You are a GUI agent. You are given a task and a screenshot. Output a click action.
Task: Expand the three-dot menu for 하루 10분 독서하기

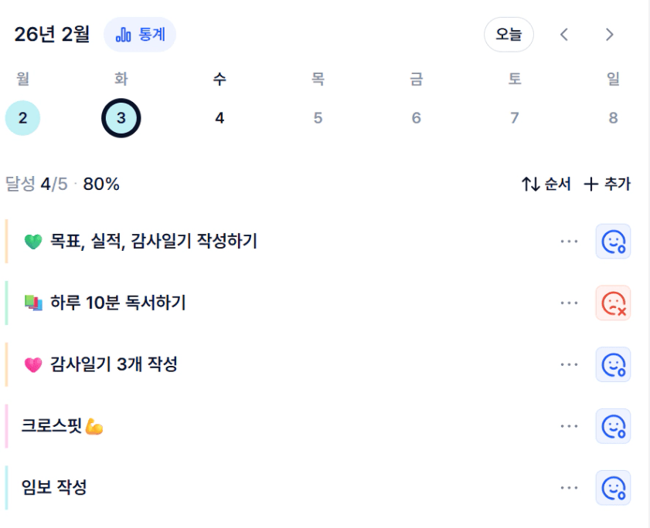pos(570,303)
